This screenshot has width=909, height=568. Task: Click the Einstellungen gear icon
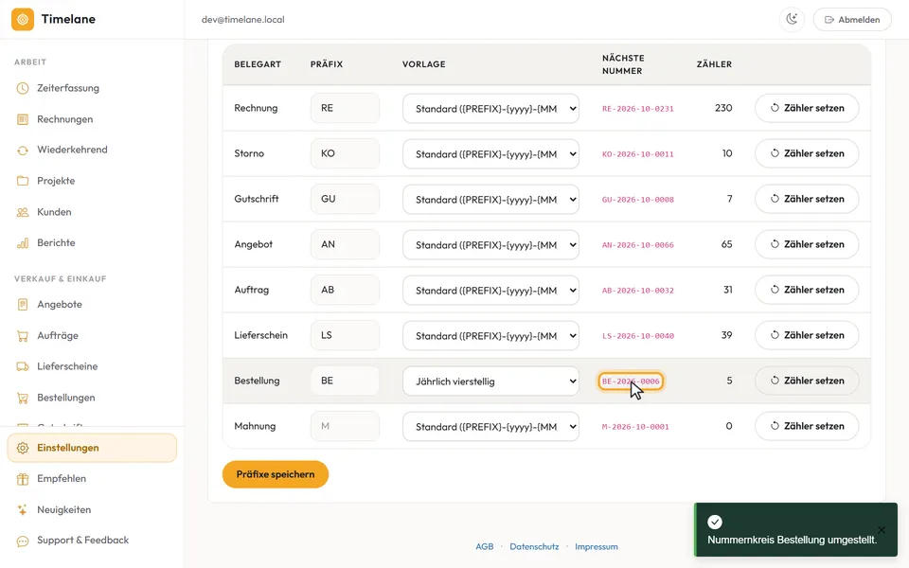(23, 448)
